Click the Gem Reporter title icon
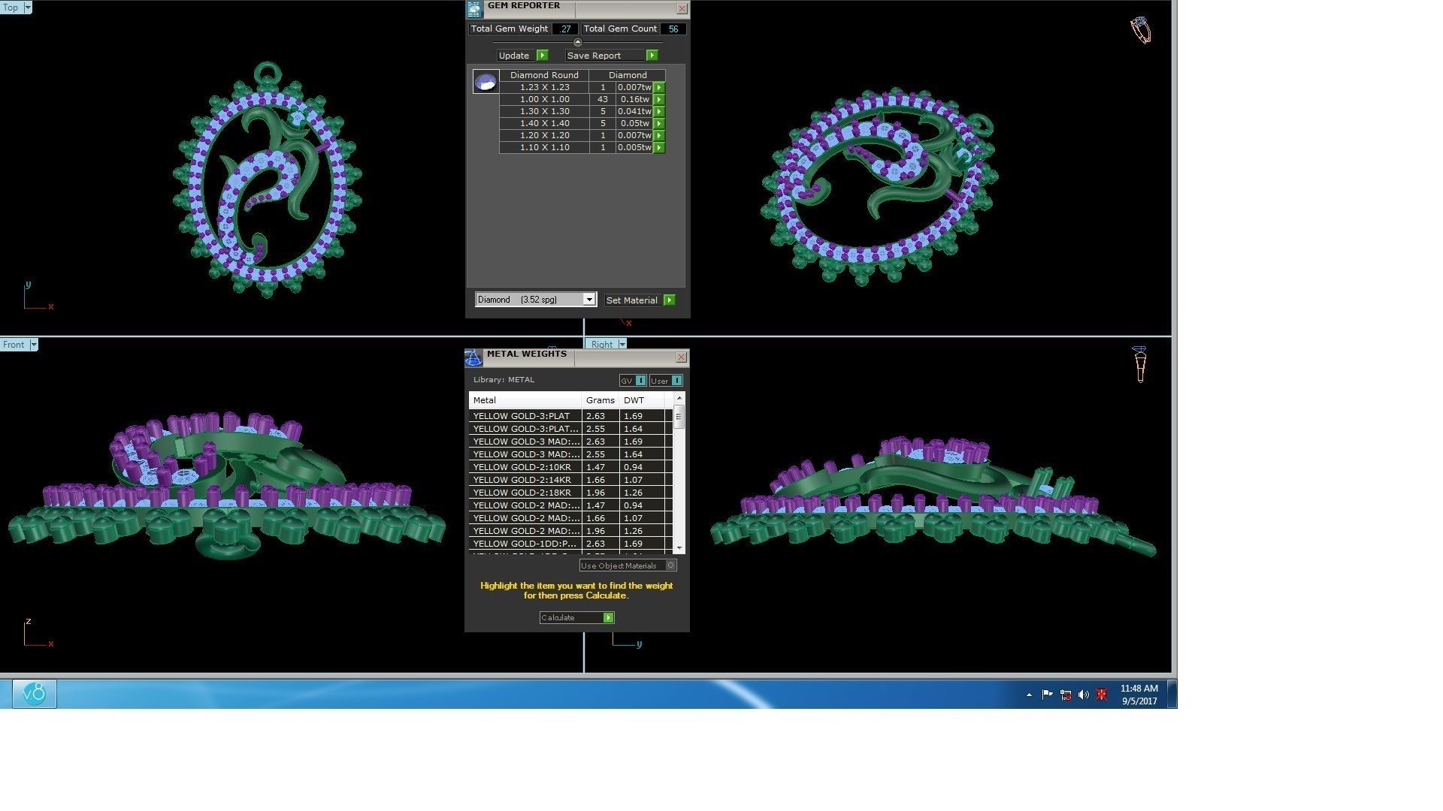 pos(473,9)
